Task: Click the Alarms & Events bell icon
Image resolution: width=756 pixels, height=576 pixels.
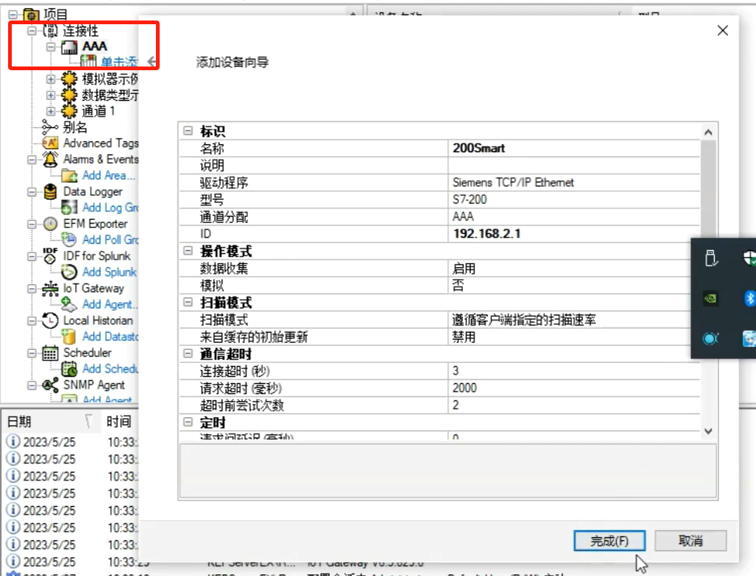Action: coord(50,160)
